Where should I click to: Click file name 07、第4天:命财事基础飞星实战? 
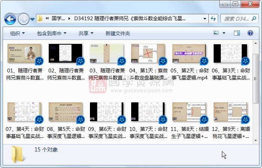(25, 132)
